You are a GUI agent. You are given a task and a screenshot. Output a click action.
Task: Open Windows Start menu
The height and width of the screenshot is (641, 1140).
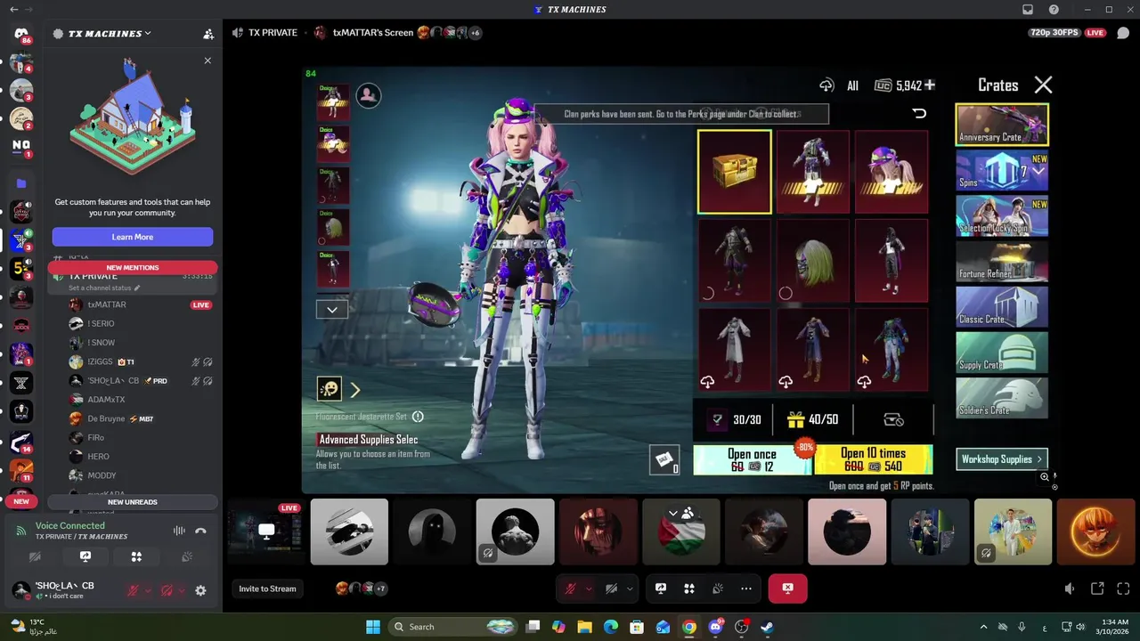(x=372, y=627)
